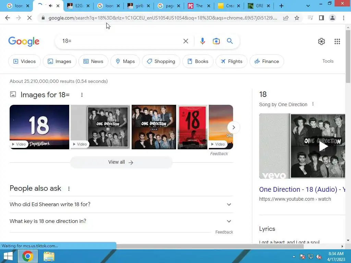Filter results by News
351x263 pixels.
pos(93,61)
